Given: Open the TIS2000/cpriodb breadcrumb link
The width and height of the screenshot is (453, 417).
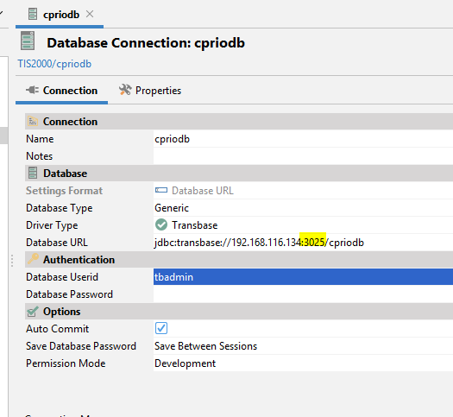Looking at the screenshot, I should pyautogui.click(x=54, y=64).
